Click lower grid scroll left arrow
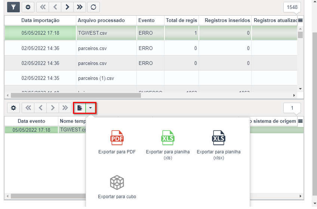 pos(8,196)
